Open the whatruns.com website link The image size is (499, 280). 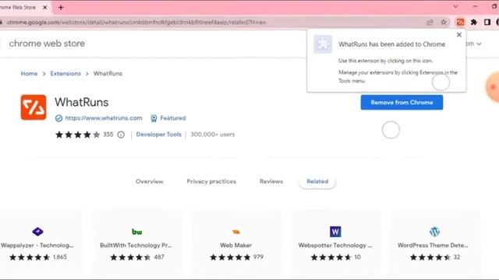click(104, 118)
